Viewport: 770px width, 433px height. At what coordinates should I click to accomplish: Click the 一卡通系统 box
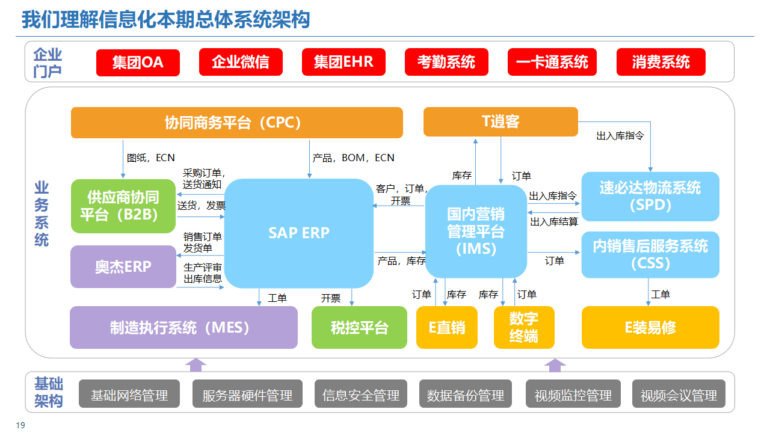click(x=552, y=62)
